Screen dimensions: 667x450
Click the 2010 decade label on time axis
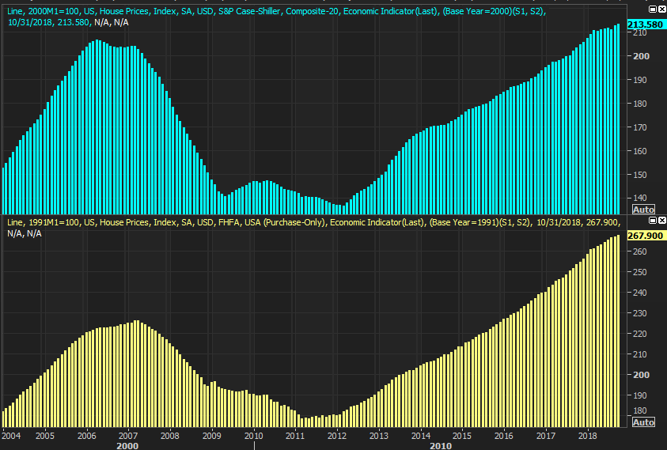(441, 446)
